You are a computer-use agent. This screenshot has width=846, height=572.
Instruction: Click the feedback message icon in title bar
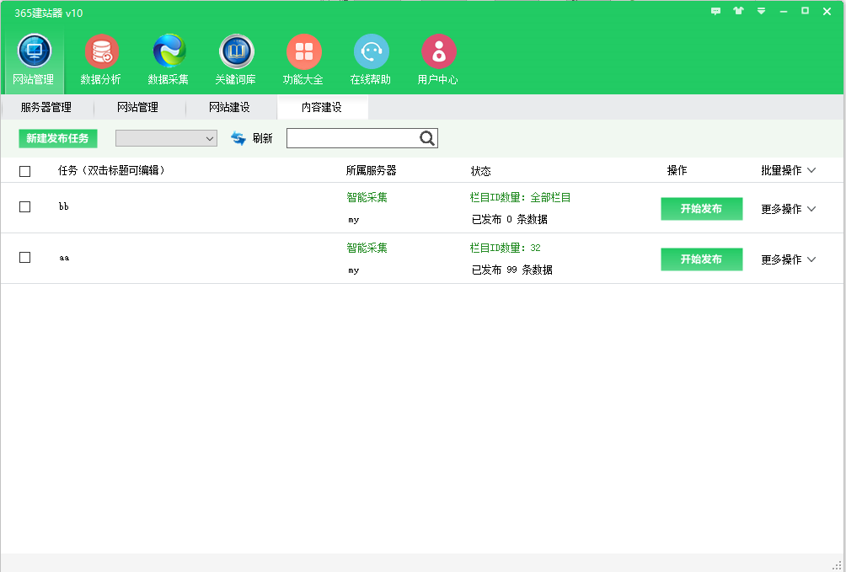tap(715, 11)
